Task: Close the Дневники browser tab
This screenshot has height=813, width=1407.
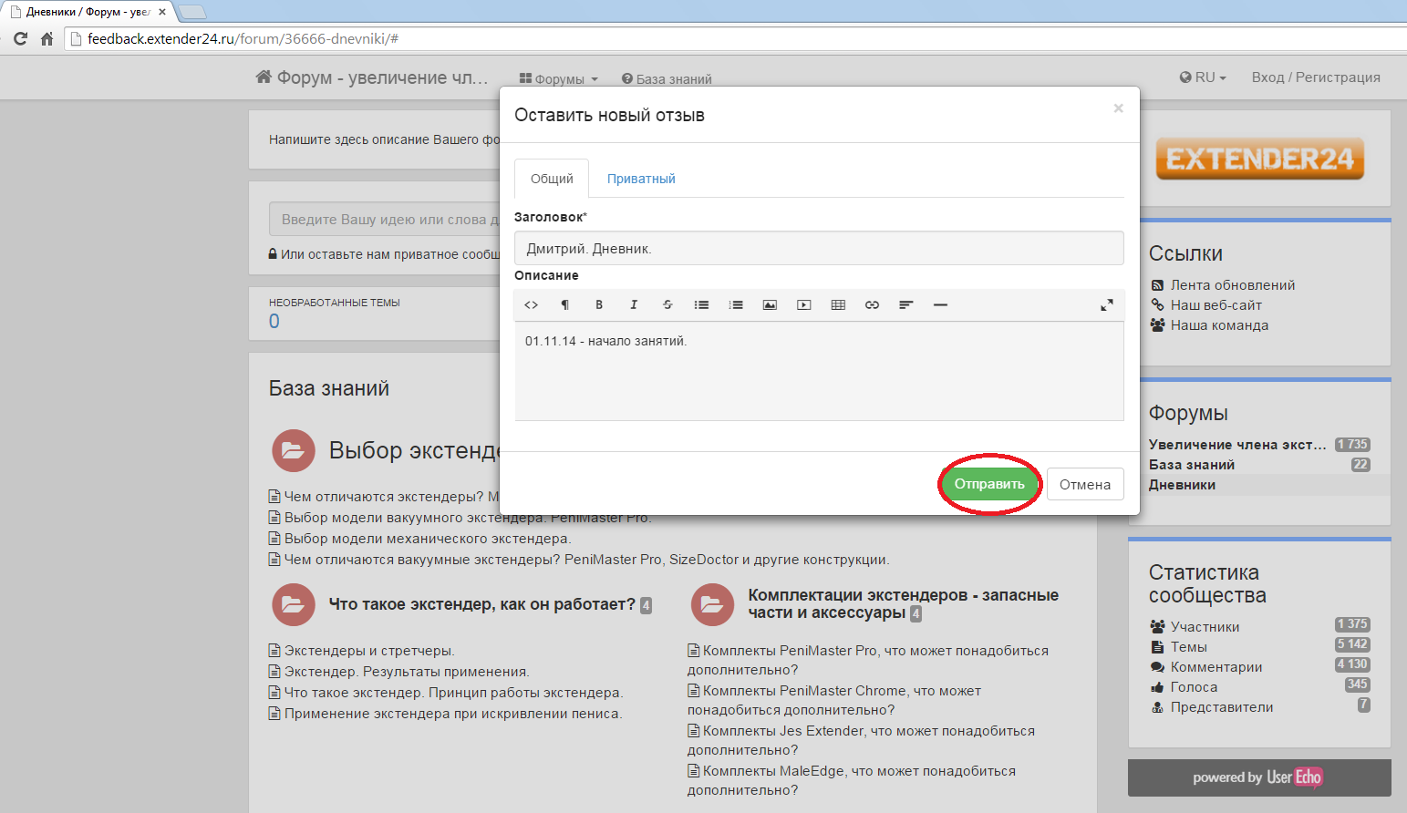Action: (162, 12)
